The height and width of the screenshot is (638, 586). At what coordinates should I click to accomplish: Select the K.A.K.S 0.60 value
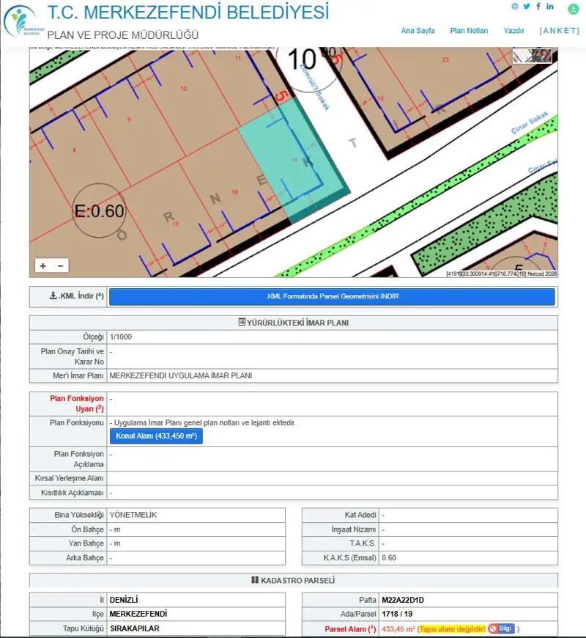coord(389,558)
